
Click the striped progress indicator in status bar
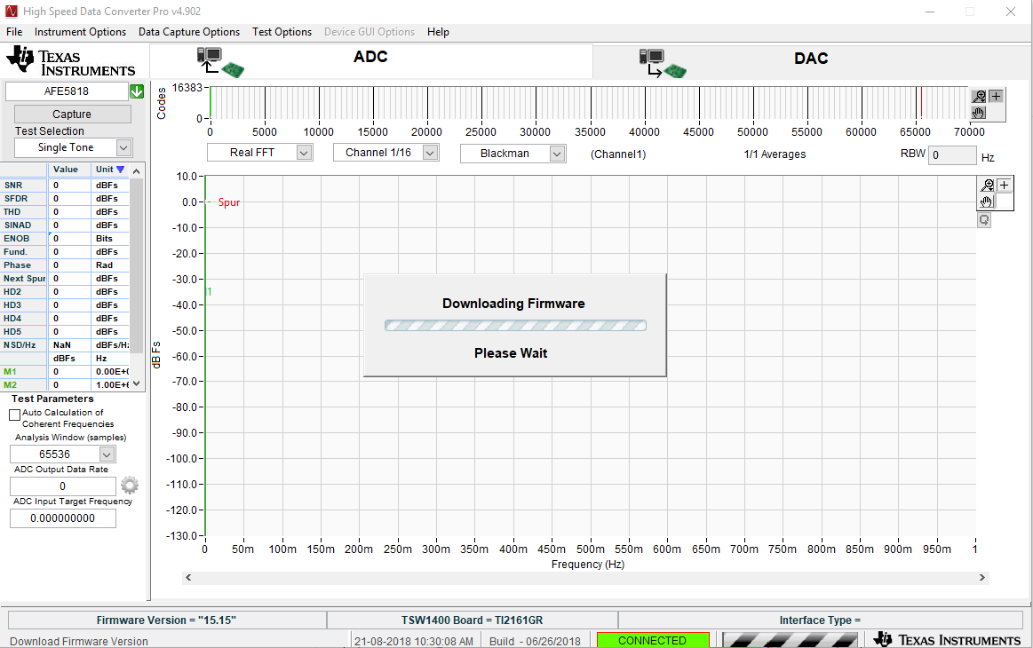(790, 640)
